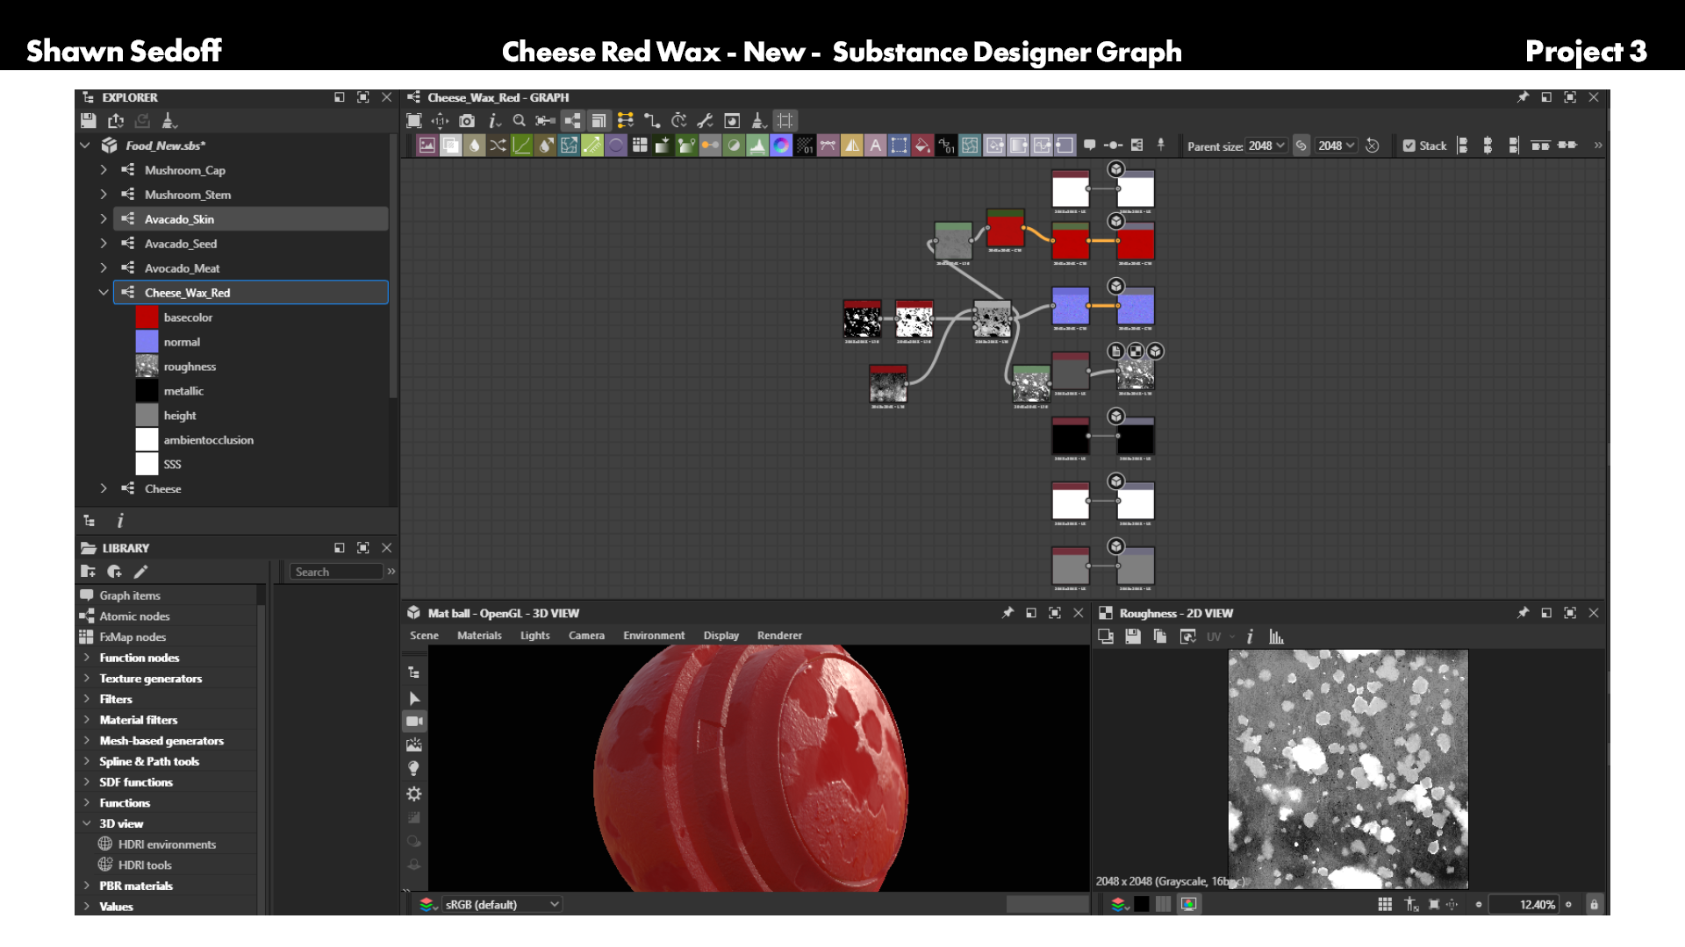The height and width of the screenshot is (947, 1685).
Task: Select the roughness output in Explorer
Action: tap(189, 367)
